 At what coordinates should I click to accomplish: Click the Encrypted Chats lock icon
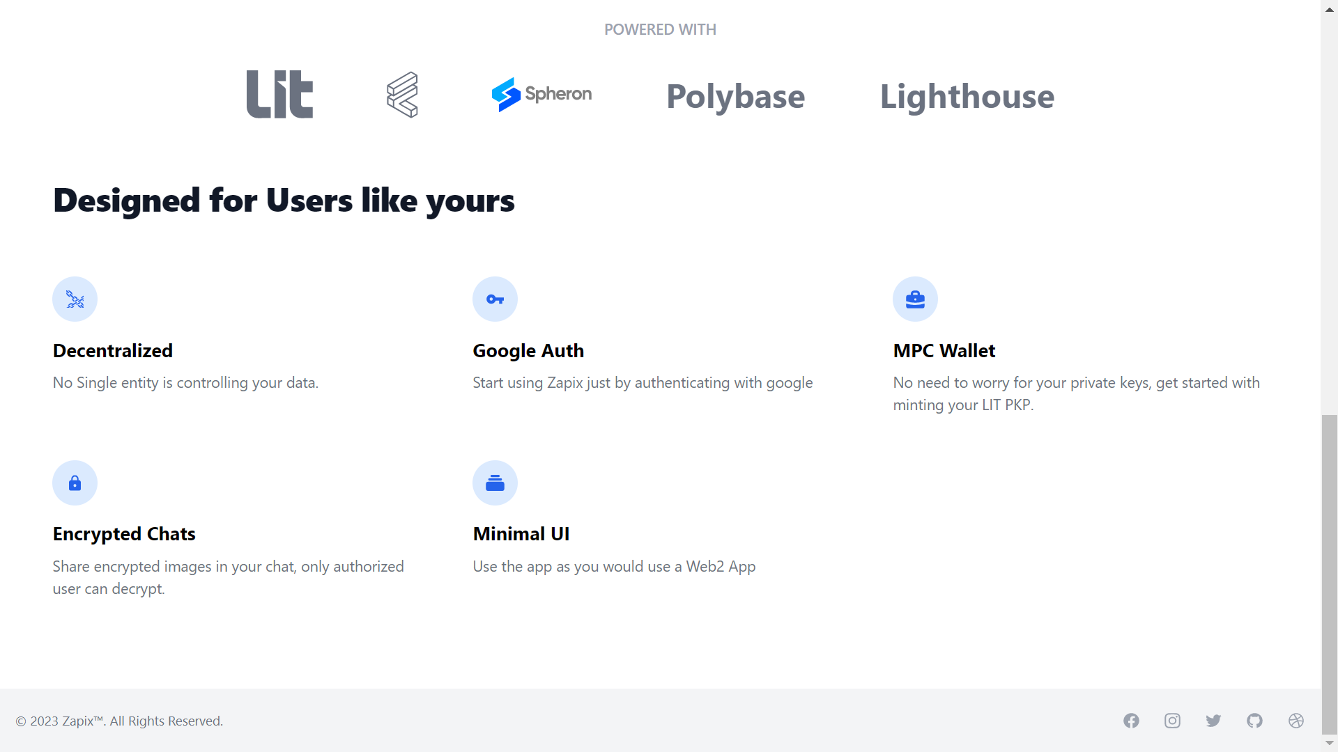click(x=75, y=483)
